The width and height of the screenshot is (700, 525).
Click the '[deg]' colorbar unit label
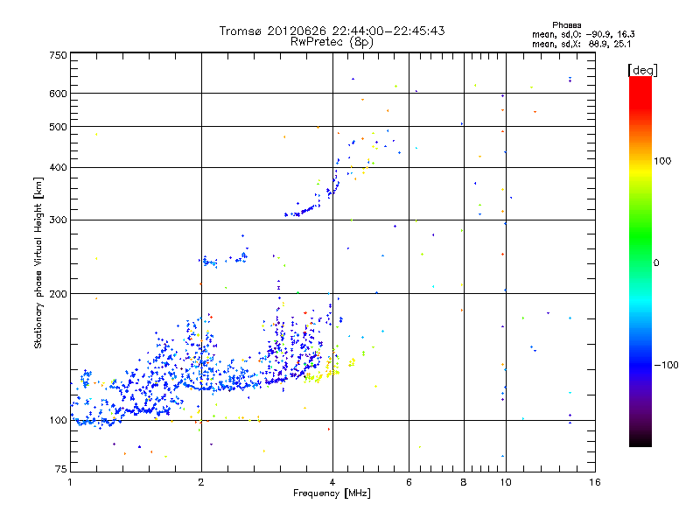click(x=642, y=70)
